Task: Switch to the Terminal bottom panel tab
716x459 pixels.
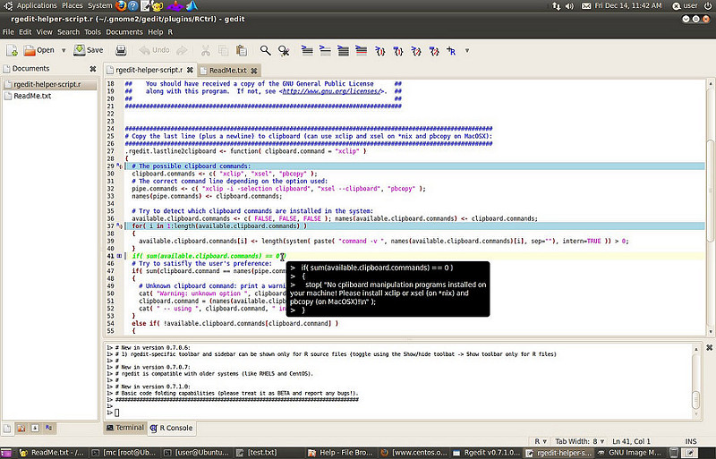Action: 124,429
